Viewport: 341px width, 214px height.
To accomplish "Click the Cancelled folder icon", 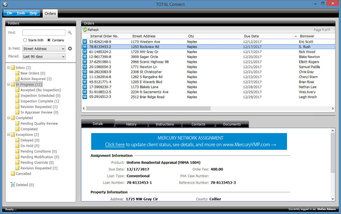I will pos(13,174).
